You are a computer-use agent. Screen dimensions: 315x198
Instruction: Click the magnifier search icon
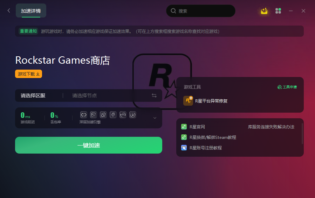[x=173, y=11]
